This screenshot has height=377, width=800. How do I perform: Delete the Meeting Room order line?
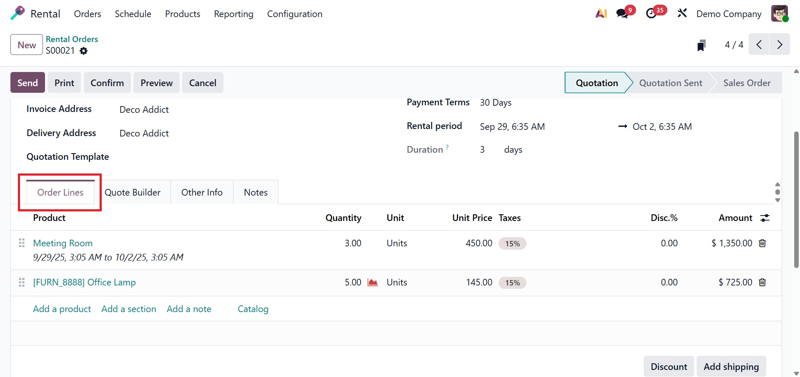tap(762, 243)
